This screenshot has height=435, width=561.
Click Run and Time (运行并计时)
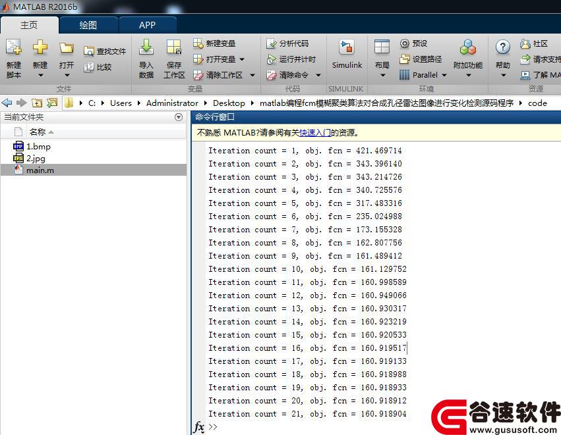click(291, 59)
